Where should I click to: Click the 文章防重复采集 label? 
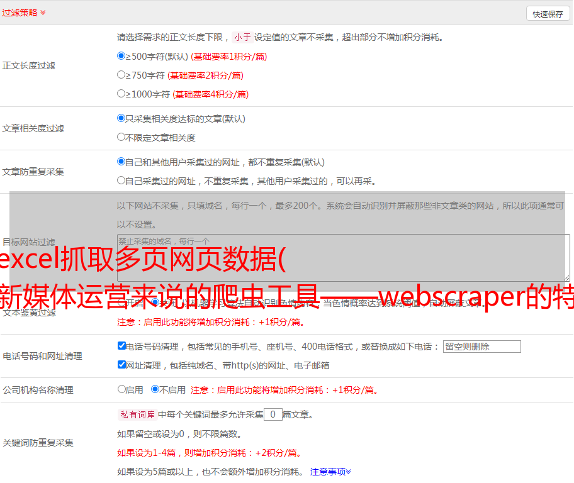(x=33, y=172)
